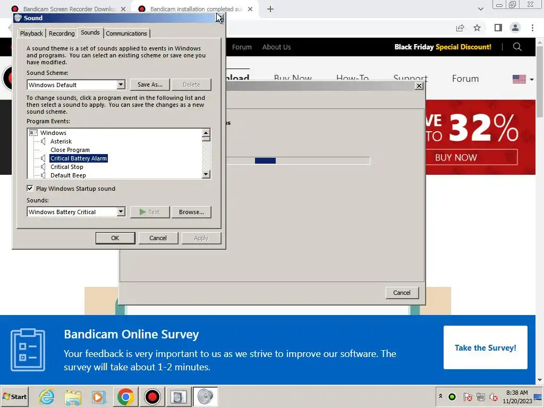Open the File Explorer taskbar icon
The width and height of the screenshot is (544, 408).
coord(72,396)
